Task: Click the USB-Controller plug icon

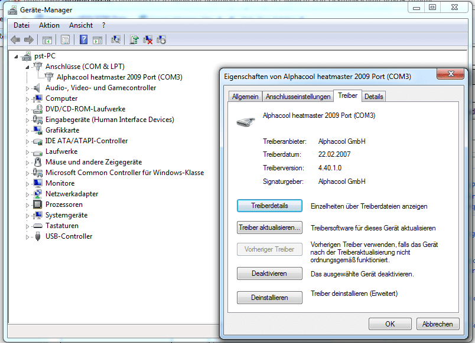Action: (x=38, y=236)
